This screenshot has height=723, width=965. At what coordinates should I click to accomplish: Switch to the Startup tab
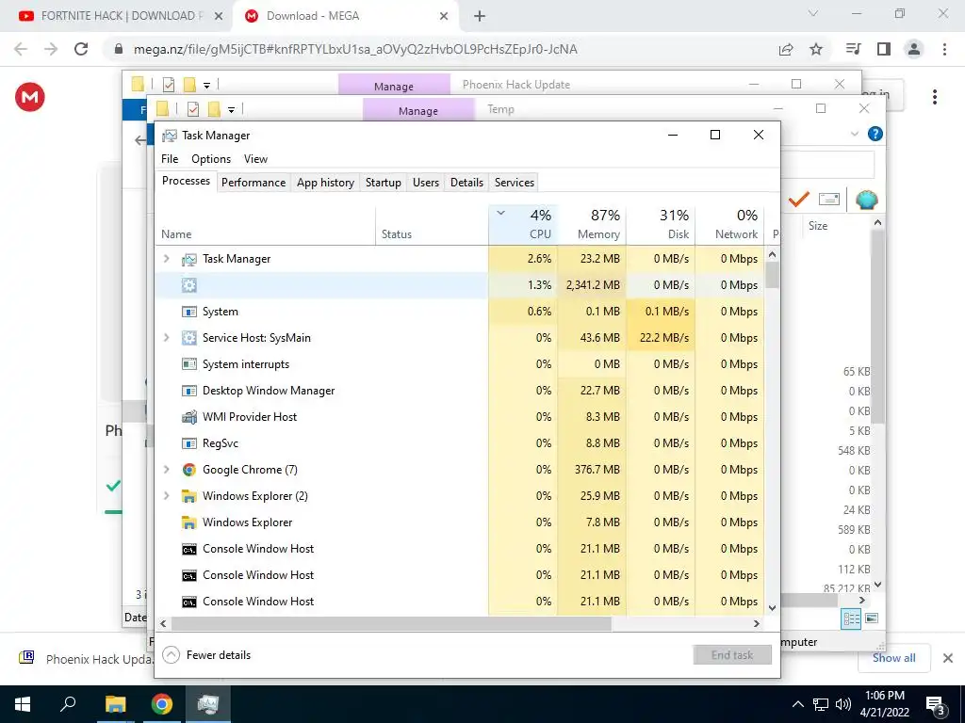pyautogui.click(x=384, y=183)
